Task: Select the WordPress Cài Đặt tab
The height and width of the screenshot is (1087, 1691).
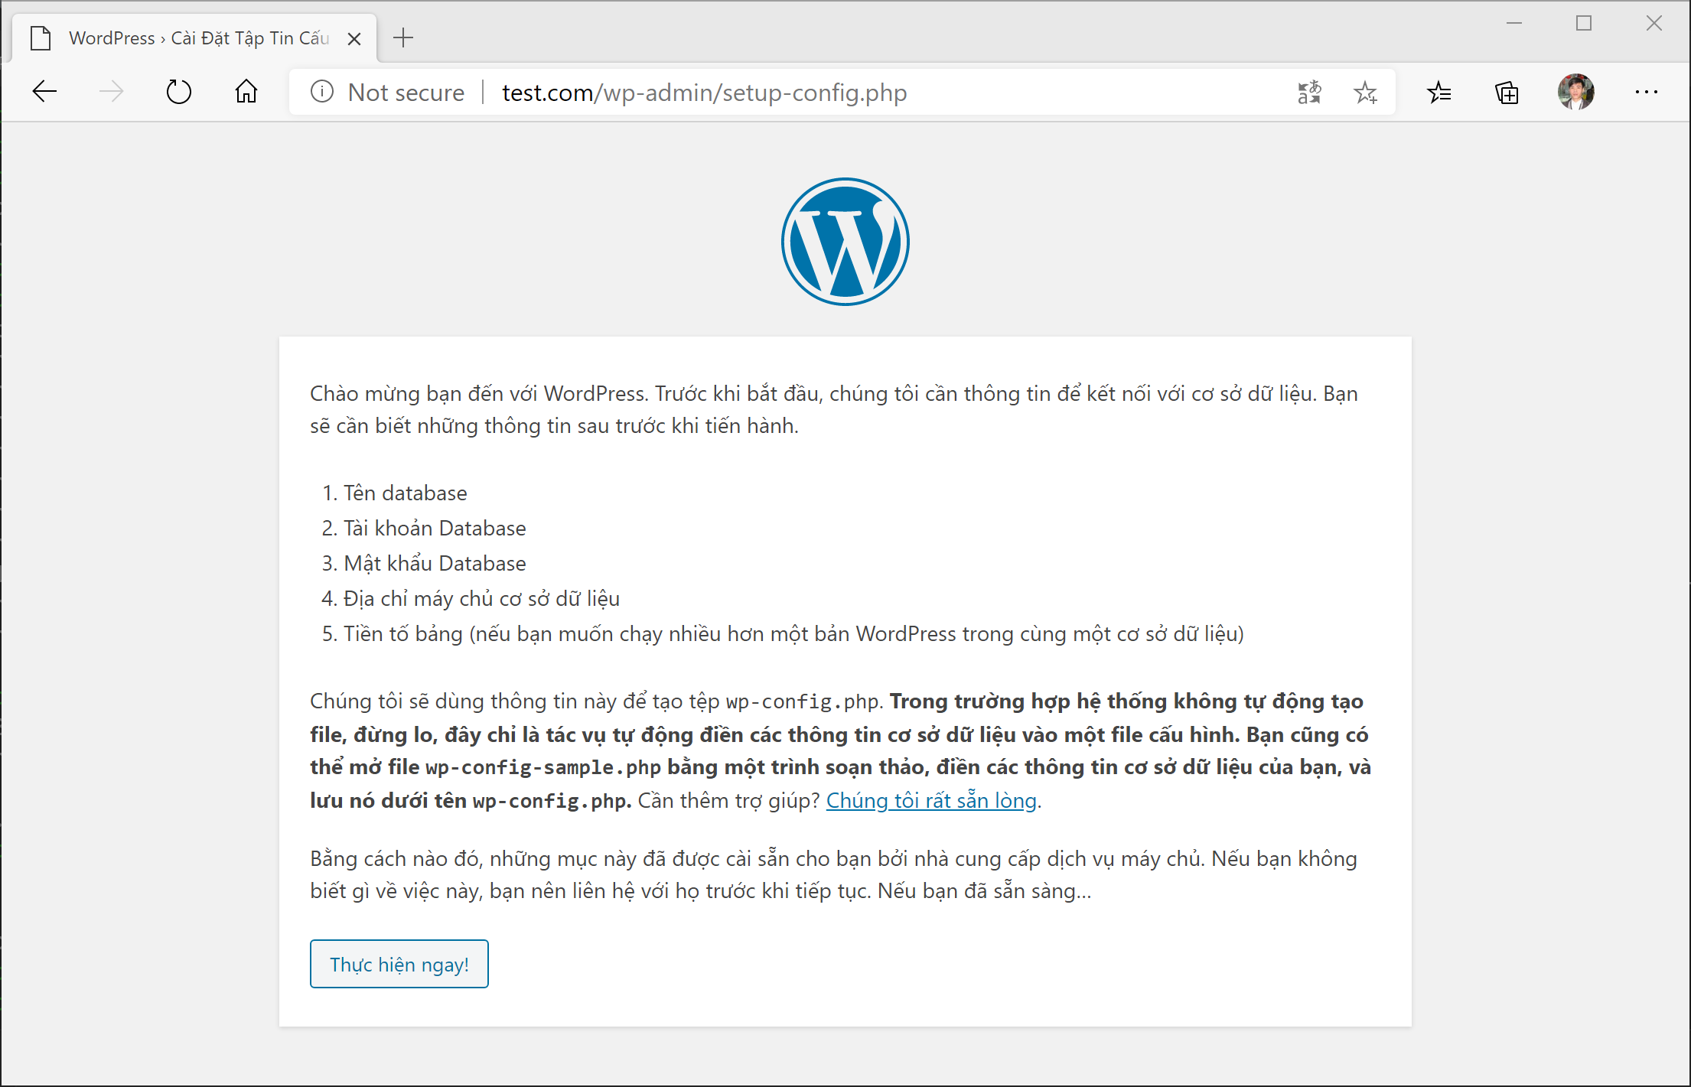Action: tap(197, 38)
